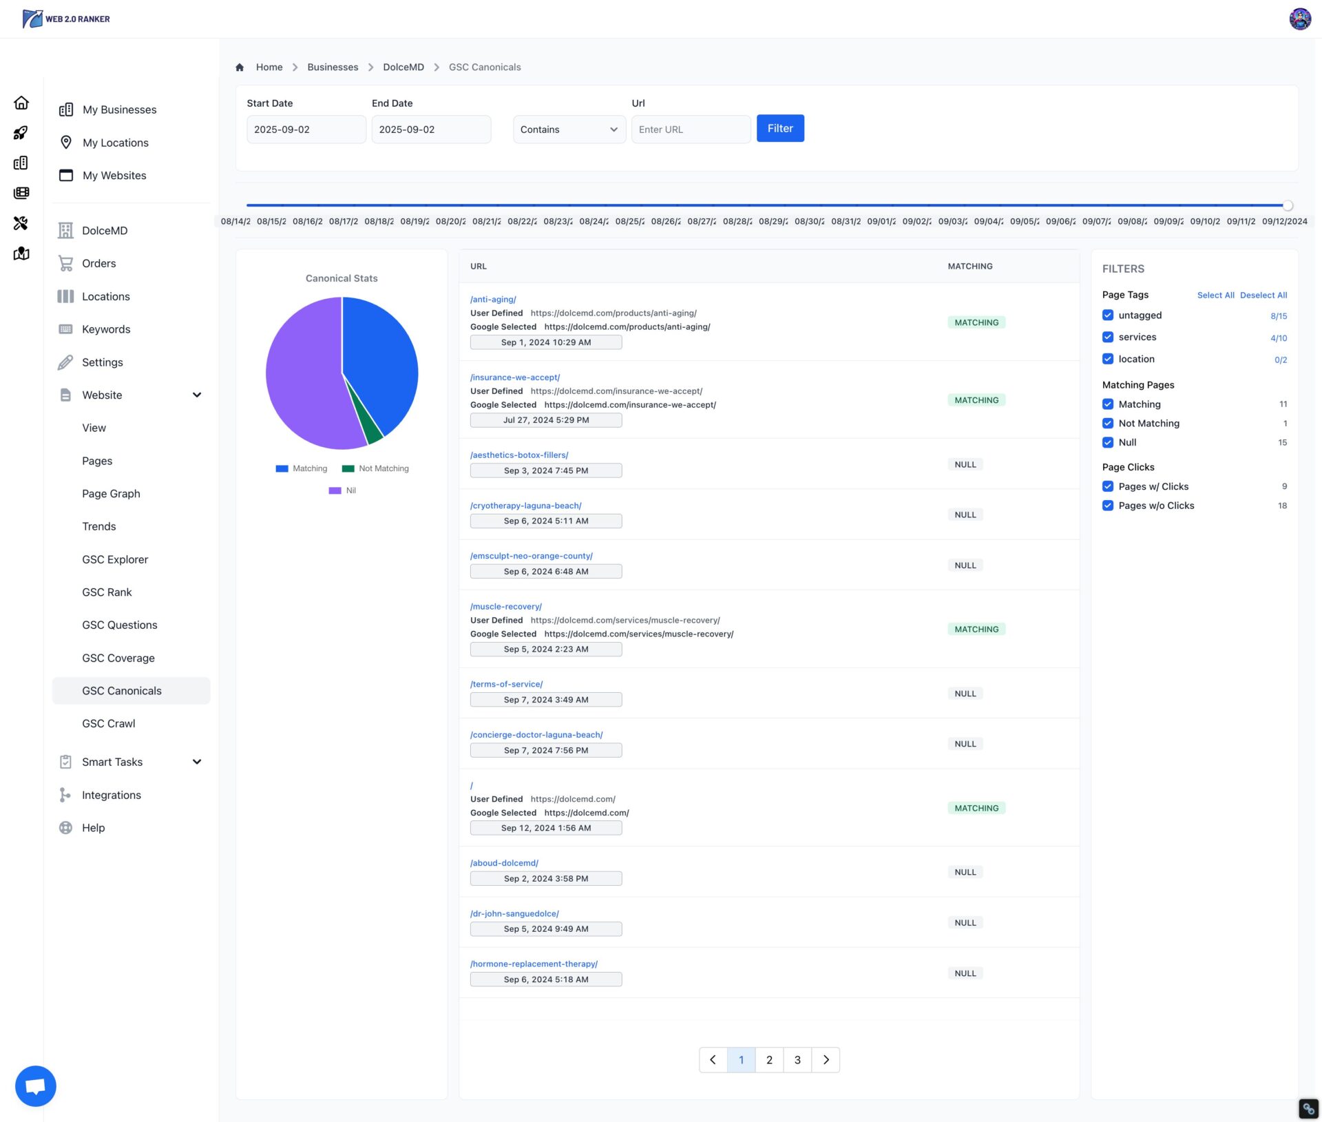The height and width of the screenshot is (1122, 1322).
Task: Focus the Enter URL input field
Action: [x=691, y=129]
